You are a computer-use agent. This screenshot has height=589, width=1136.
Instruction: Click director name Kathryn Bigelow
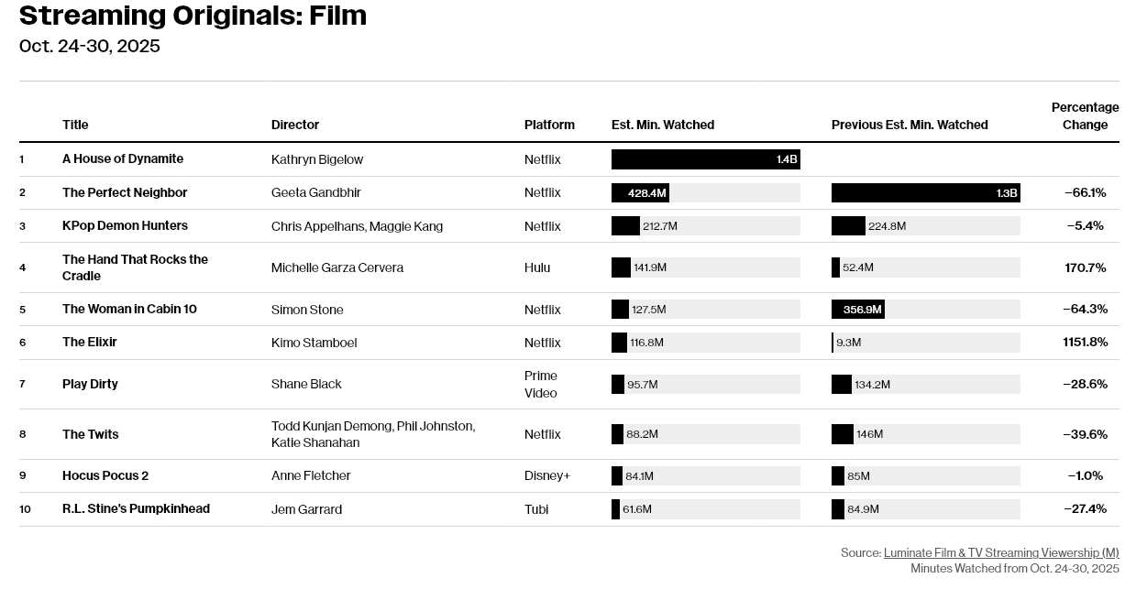coord(317,159)
